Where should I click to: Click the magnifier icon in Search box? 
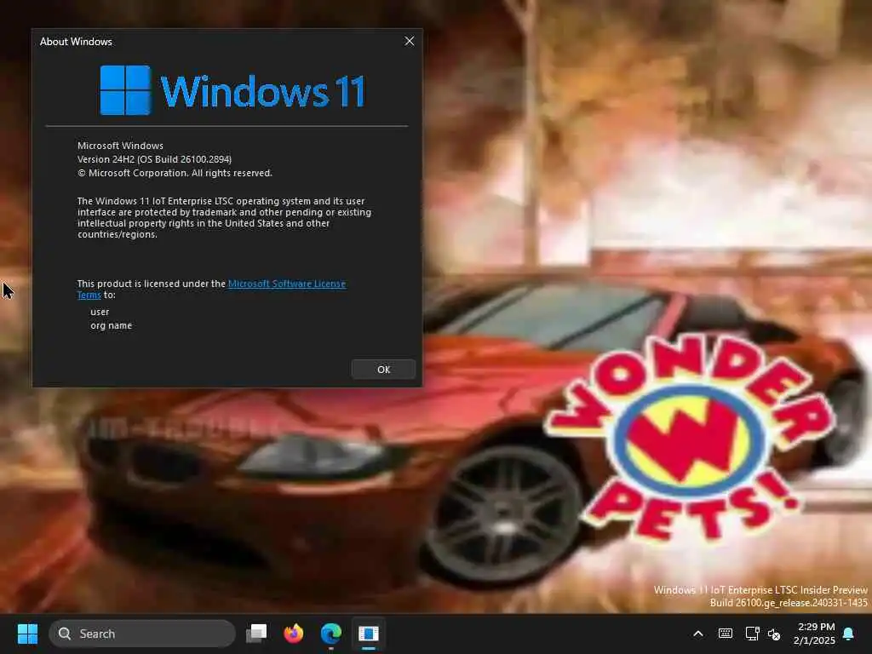click(x=65, y=634)
